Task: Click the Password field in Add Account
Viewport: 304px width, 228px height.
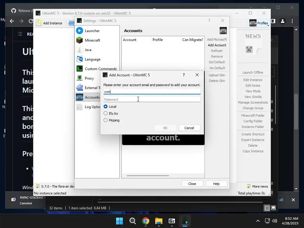Action: (152, 99)
